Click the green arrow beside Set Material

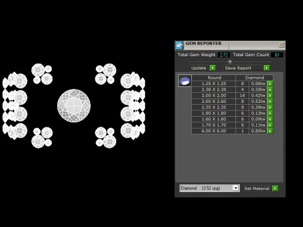click(x=275, y=188)
